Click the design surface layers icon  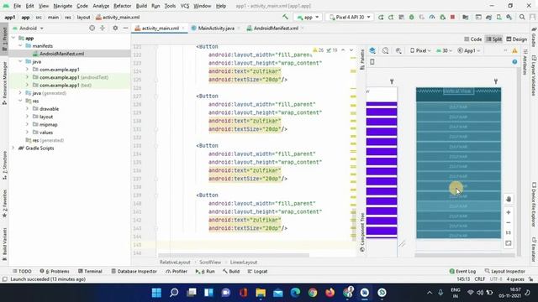point(372,50)
